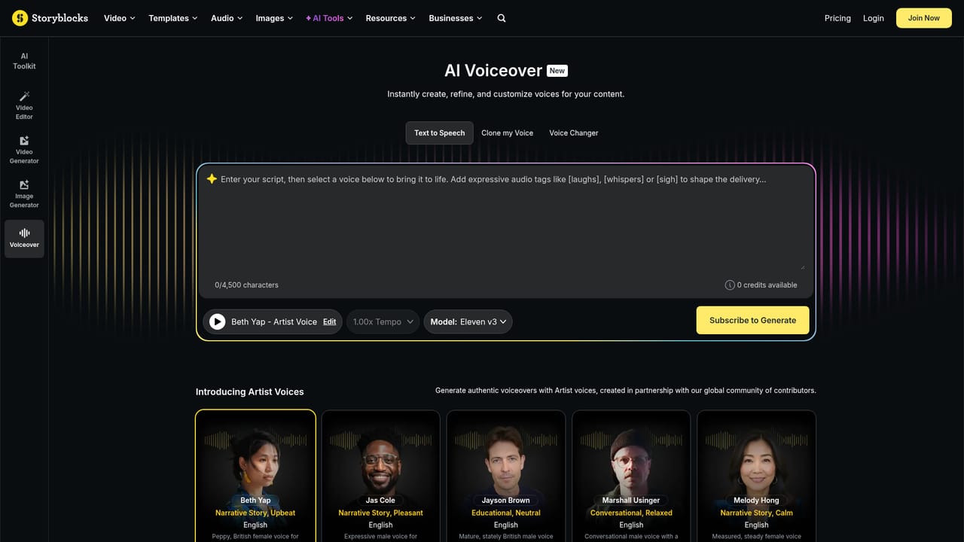
Task: Click Subscribe to Generate
Action: [x=752, y=320]
